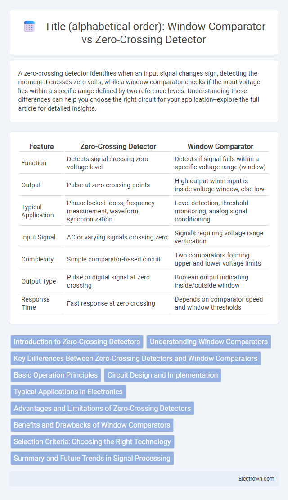
Task: Click the Window Comparator column header
Action: click(220, 146)
